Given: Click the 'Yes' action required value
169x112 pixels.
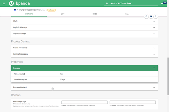Looking at the screenshot, I should click(x=61, y=74).
